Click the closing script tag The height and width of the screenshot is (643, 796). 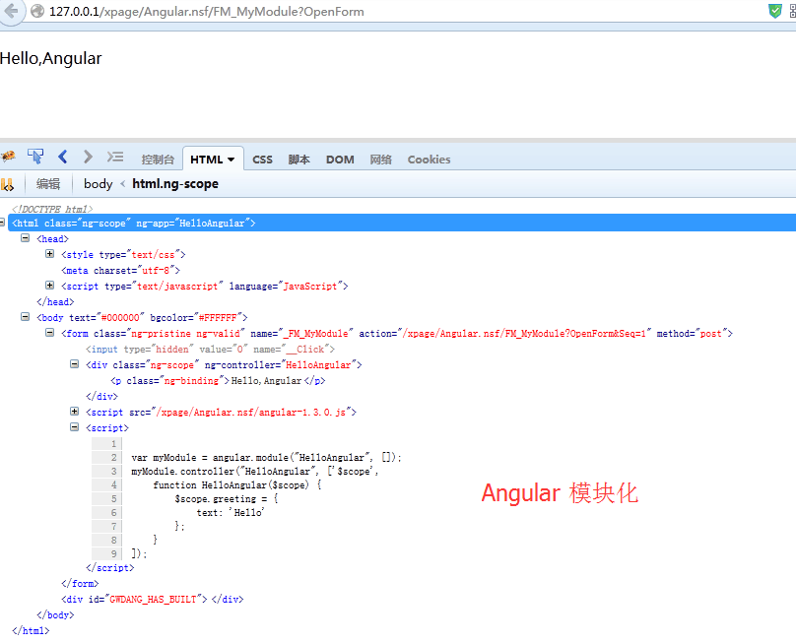click(109, 568)
